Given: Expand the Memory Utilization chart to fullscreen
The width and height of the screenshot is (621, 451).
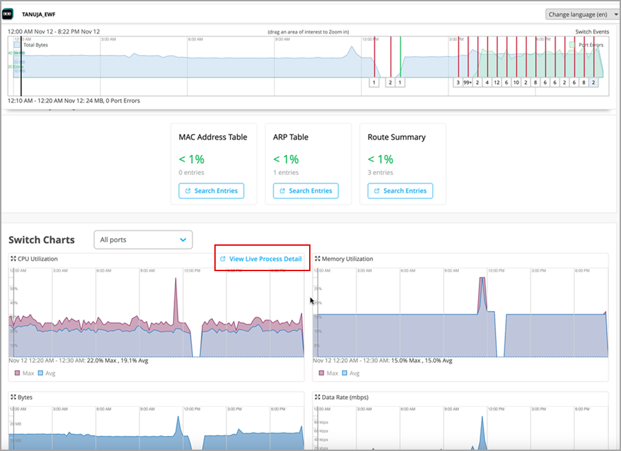Looking at the screenshot, I should coord(317,259).
